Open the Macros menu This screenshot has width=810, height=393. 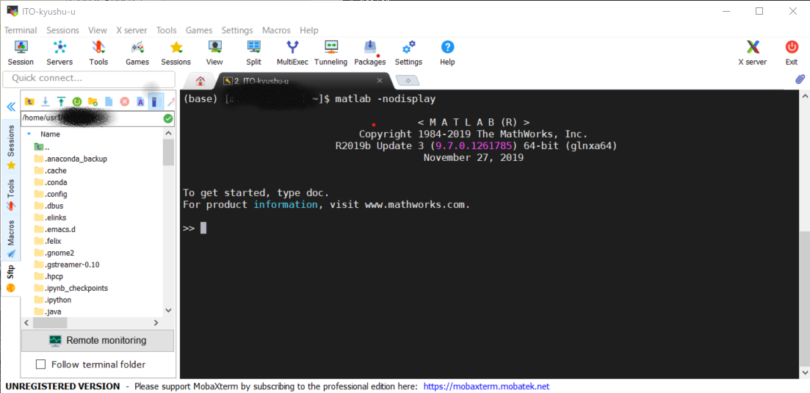(x=276, y=30)
